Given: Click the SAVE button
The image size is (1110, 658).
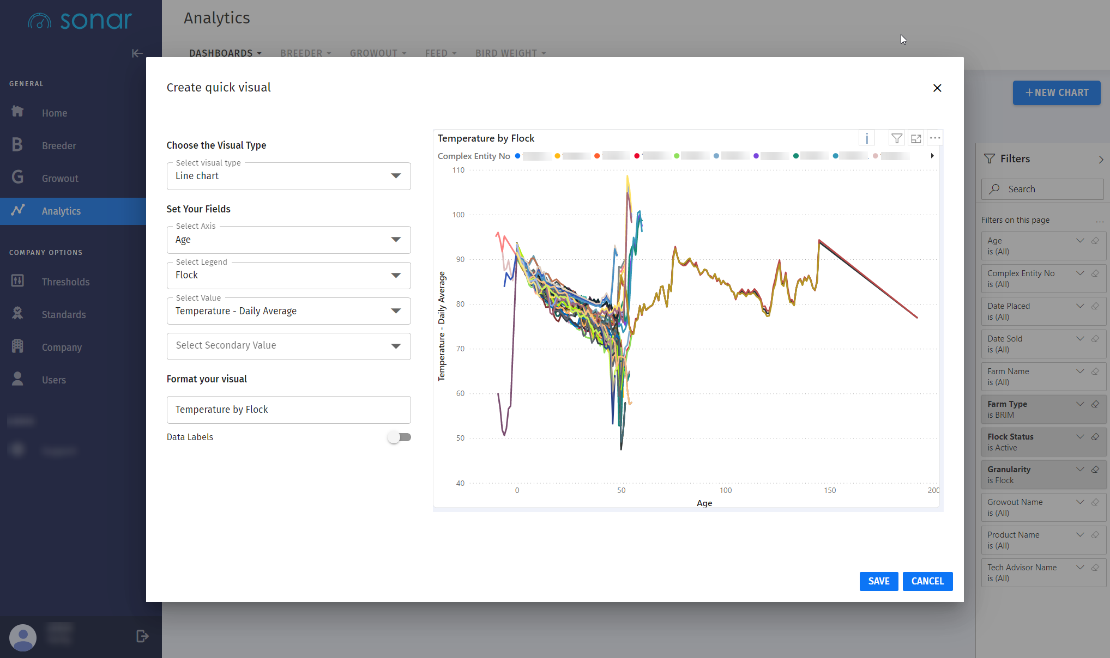Looking at the screenshot, I should tap(879, 581).
